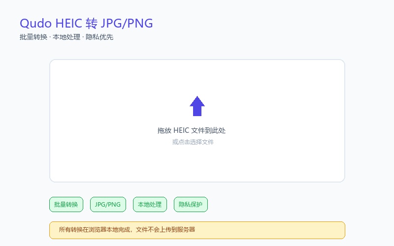This screenshot has height=246, width=394.
Task: Click the Qudo HEIC 转 JPG/PNG title
Action: 86,23
